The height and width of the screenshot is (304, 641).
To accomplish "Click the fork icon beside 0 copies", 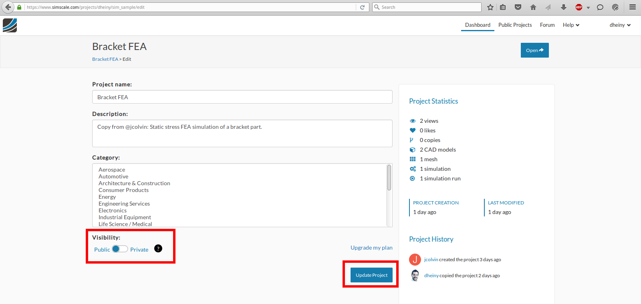I will click(411, 140).
